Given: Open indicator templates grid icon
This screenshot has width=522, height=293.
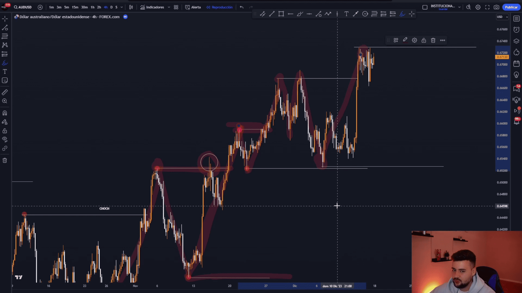Looking at the screenshot, I should (x=176, y=7).
